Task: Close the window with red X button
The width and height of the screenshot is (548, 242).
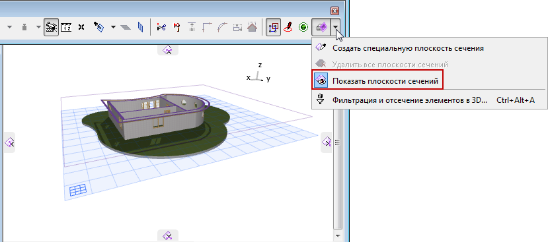Action: click(334, 11)
